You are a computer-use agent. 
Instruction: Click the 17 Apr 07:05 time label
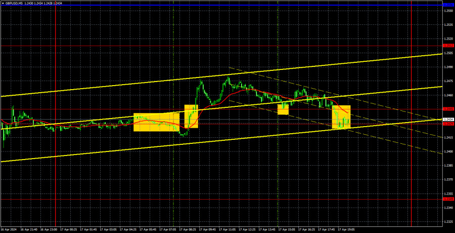pyautogui.click(x=167, y=229)
